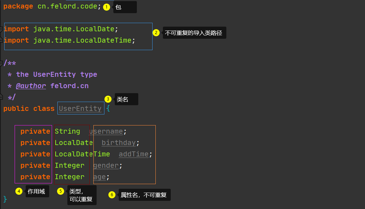The width and height of the screenshot is (365, 209).
Task: Click the addTime field identifier
Action: click(x=133, y=154)
